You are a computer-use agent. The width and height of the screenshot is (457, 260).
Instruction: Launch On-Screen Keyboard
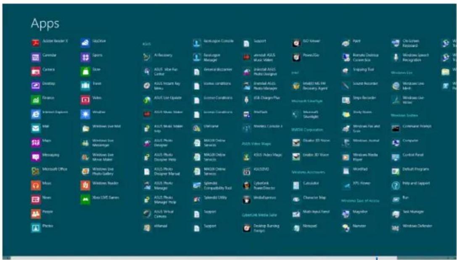(405, 42)
